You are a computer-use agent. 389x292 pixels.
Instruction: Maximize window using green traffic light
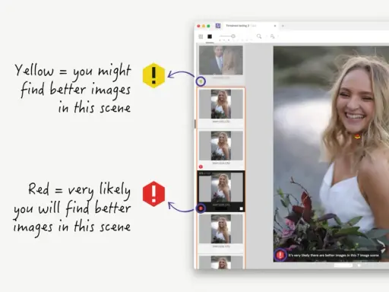click(208, 26)
